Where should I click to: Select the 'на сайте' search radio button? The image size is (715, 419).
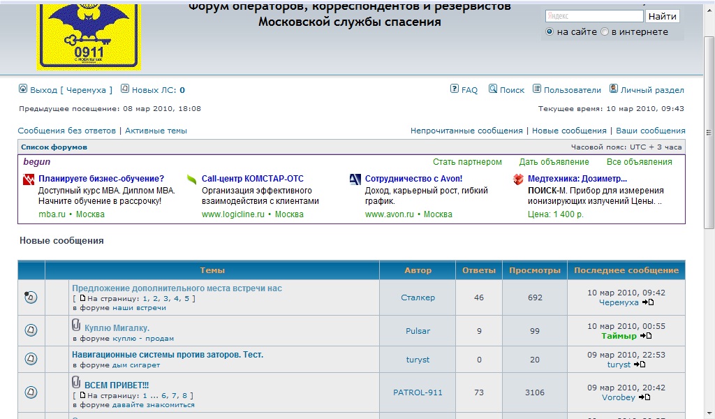coord(550,32)
